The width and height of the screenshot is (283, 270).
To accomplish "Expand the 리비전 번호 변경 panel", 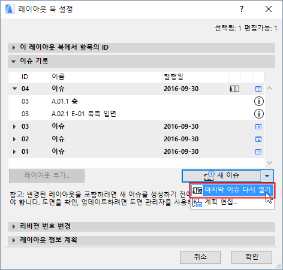I will pyautogui.click(x=141, y=226).
